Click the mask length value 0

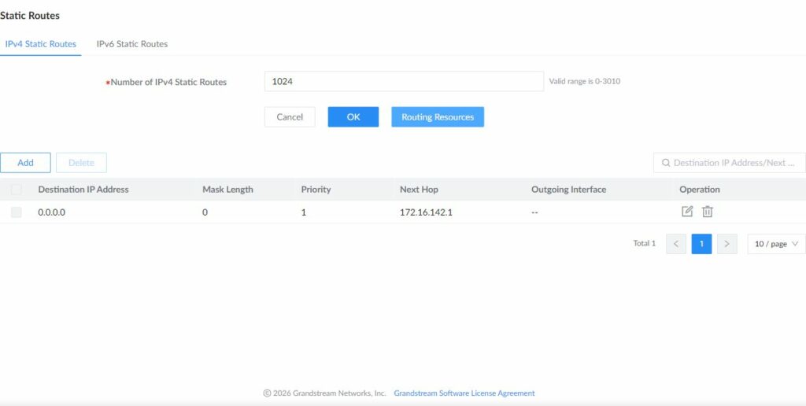(x=205, y=212)
